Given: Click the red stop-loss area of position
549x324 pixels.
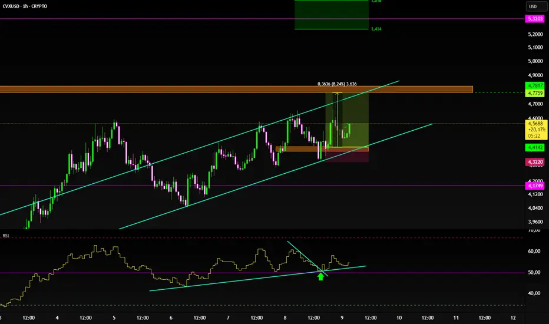Looking at the screenshot, I should [x=346, y=157].
